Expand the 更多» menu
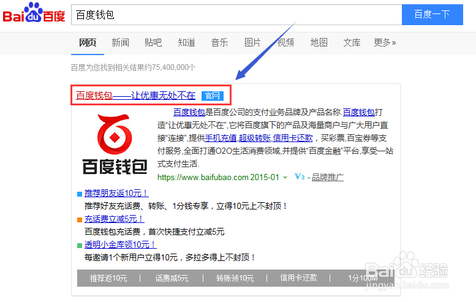476x302 pixels. pos(385,42)
